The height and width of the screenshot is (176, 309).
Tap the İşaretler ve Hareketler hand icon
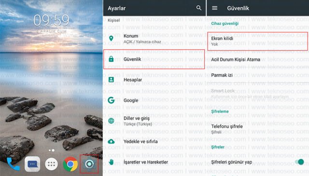111,162
